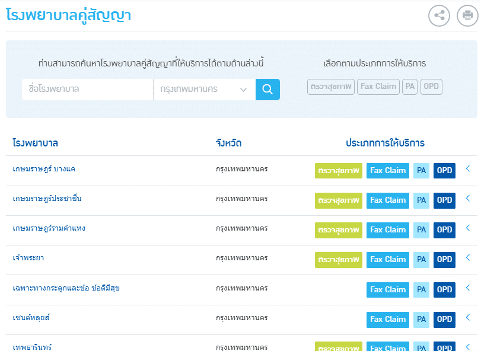Expand the เจ้าพระยา row chevron
Image resolution: width=481 pixels, height=351 pixels.
(468, 258)
